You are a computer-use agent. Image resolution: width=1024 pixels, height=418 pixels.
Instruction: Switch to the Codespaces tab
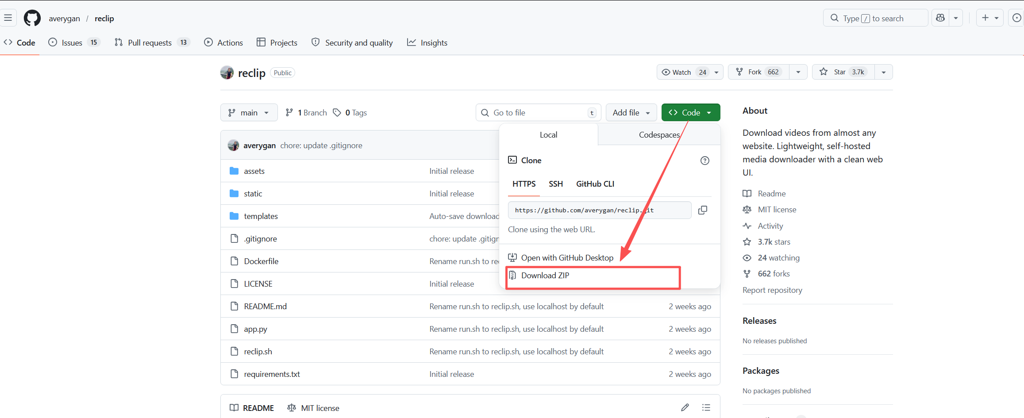(659, 135)
